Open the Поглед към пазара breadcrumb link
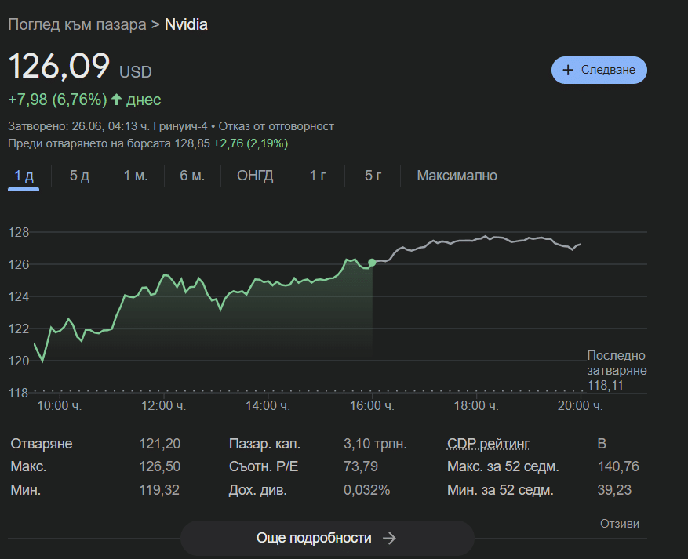 77,24
